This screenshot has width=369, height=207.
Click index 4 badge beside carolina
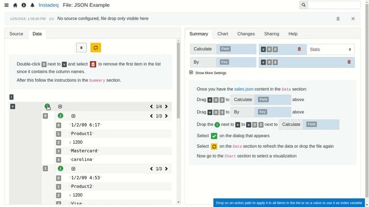click(59, 160)
